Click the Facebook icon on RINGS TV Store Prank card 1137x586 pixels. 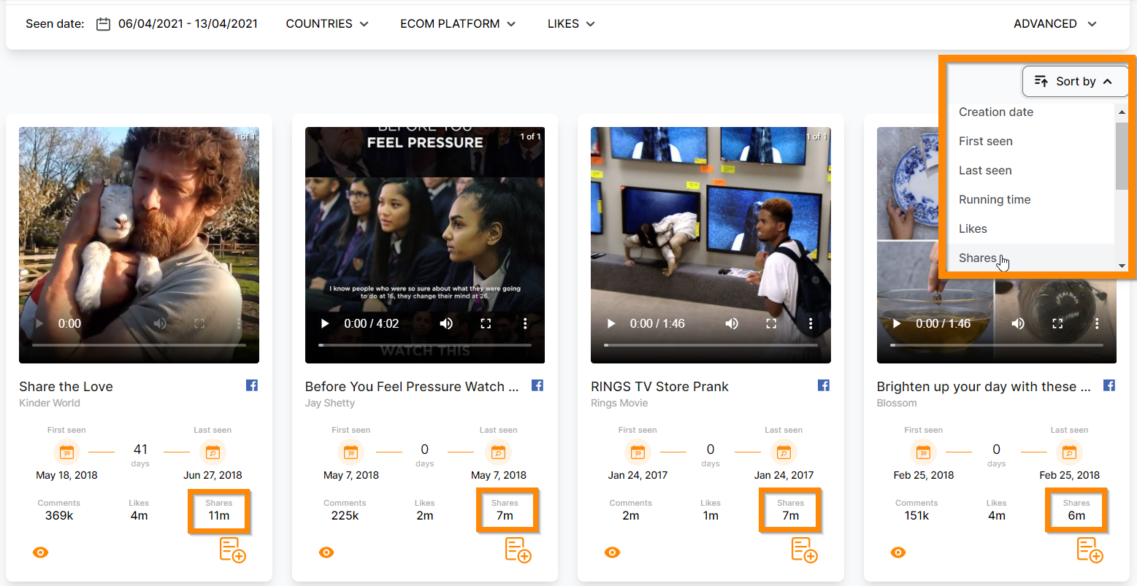pos(824,385)
